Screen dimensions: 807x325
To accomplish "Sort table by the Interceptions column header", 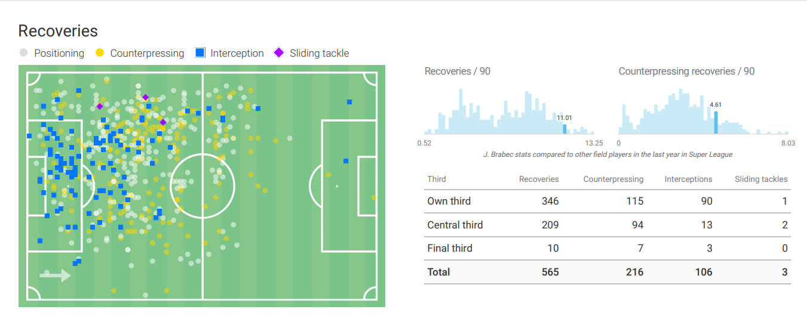I will (x=688, y=179).
